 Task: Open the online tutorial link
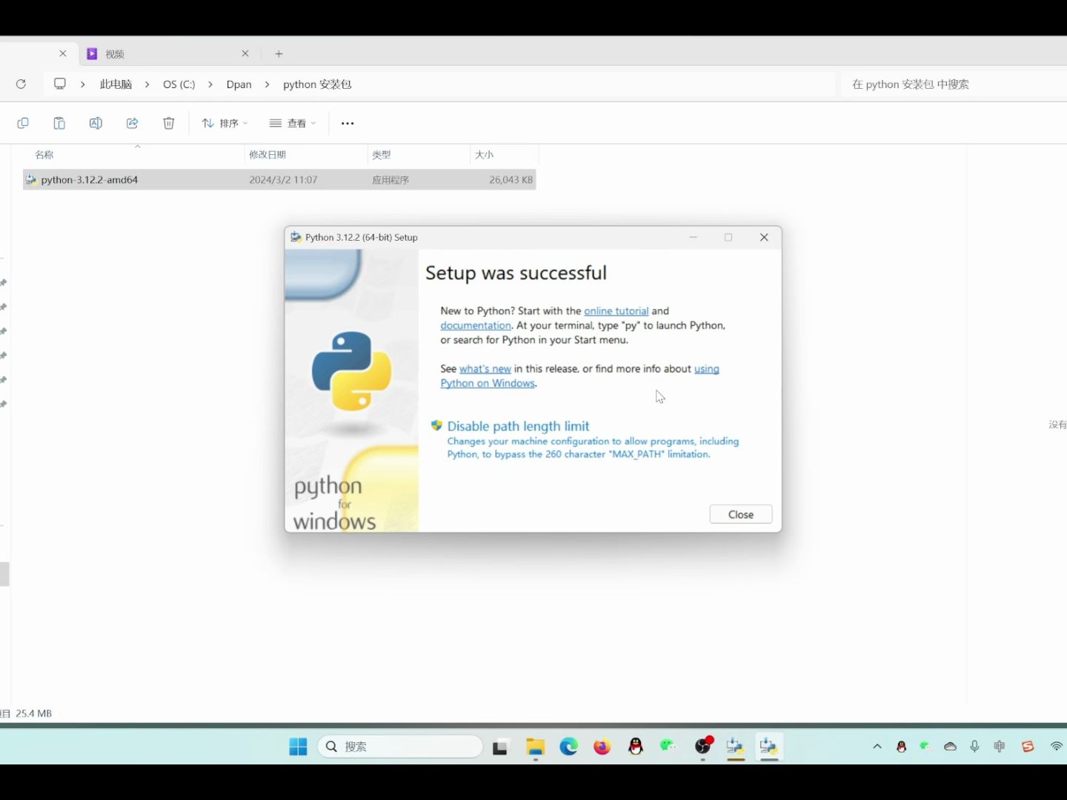[x=616, y=311]
